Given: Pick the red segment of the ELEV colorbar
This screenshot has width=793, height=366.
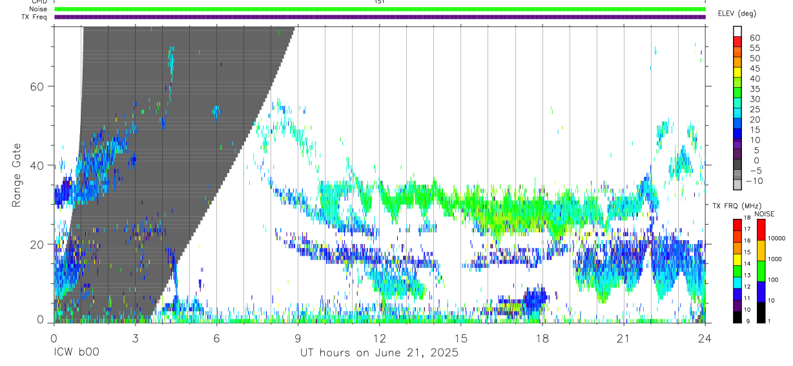Looking at the screenshot, I should pos(738,41).
